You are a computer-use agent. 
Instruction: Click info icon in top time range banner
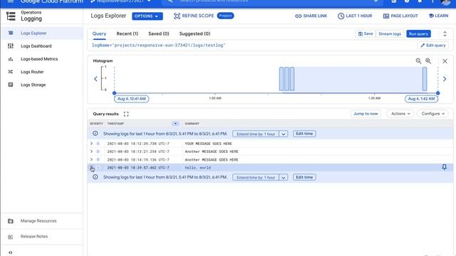[95, 134]
